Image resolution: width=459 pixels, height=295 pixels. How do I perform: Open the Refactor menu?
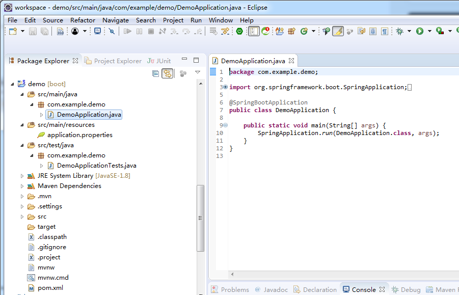[x=83, y=20]
